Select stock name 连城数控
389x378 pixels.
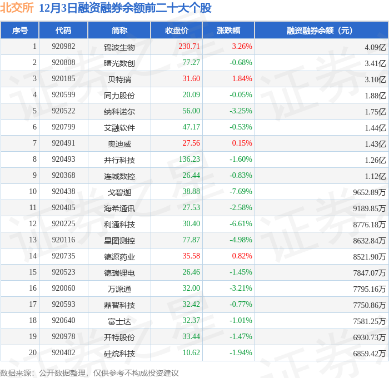click(119, 176)
